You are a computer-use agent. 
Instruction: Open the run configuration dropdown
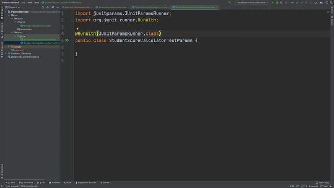click(x=251, y=3)
